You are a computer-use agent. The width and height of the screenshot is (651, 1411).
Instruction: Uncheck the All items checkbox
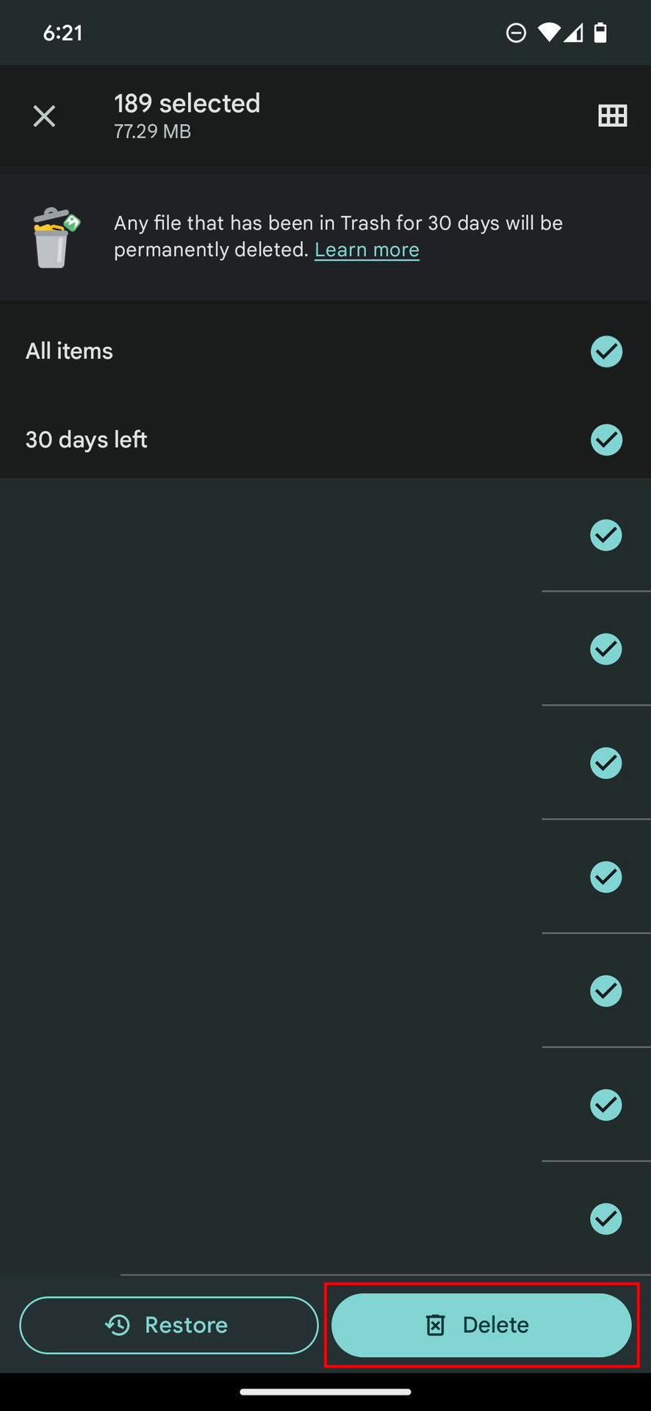pos(606,351)
